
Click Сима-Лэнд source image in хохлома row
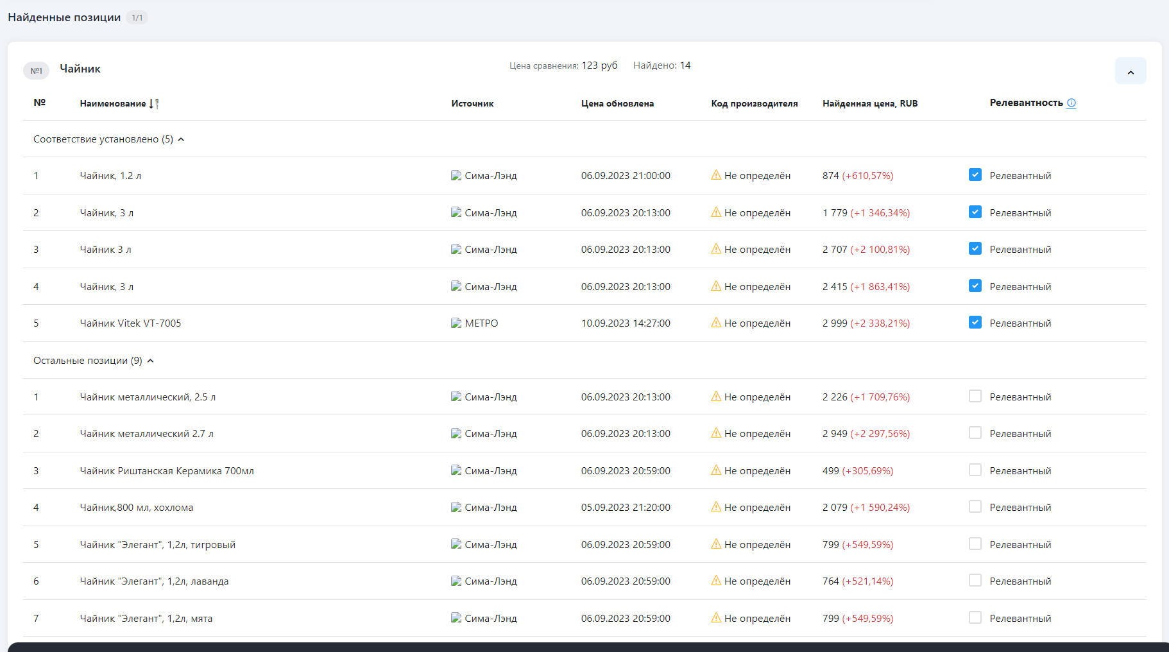[x=456, y=507]
